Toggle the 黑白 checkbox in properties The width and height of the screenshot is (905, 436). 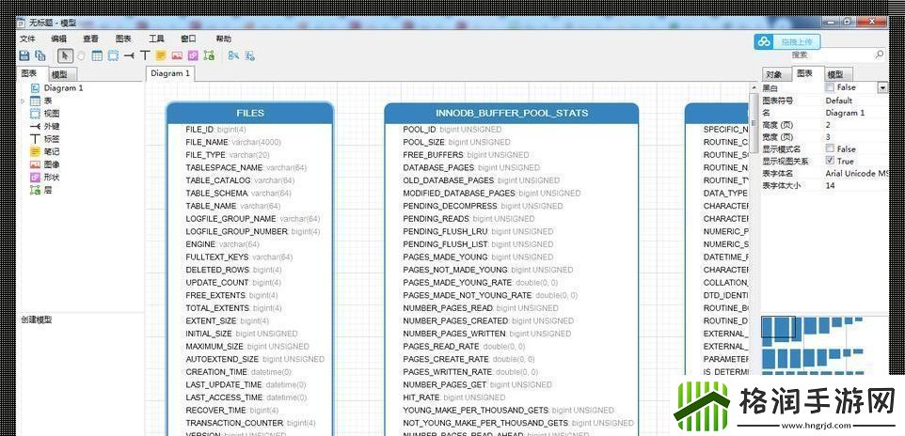tap(830, 87)
